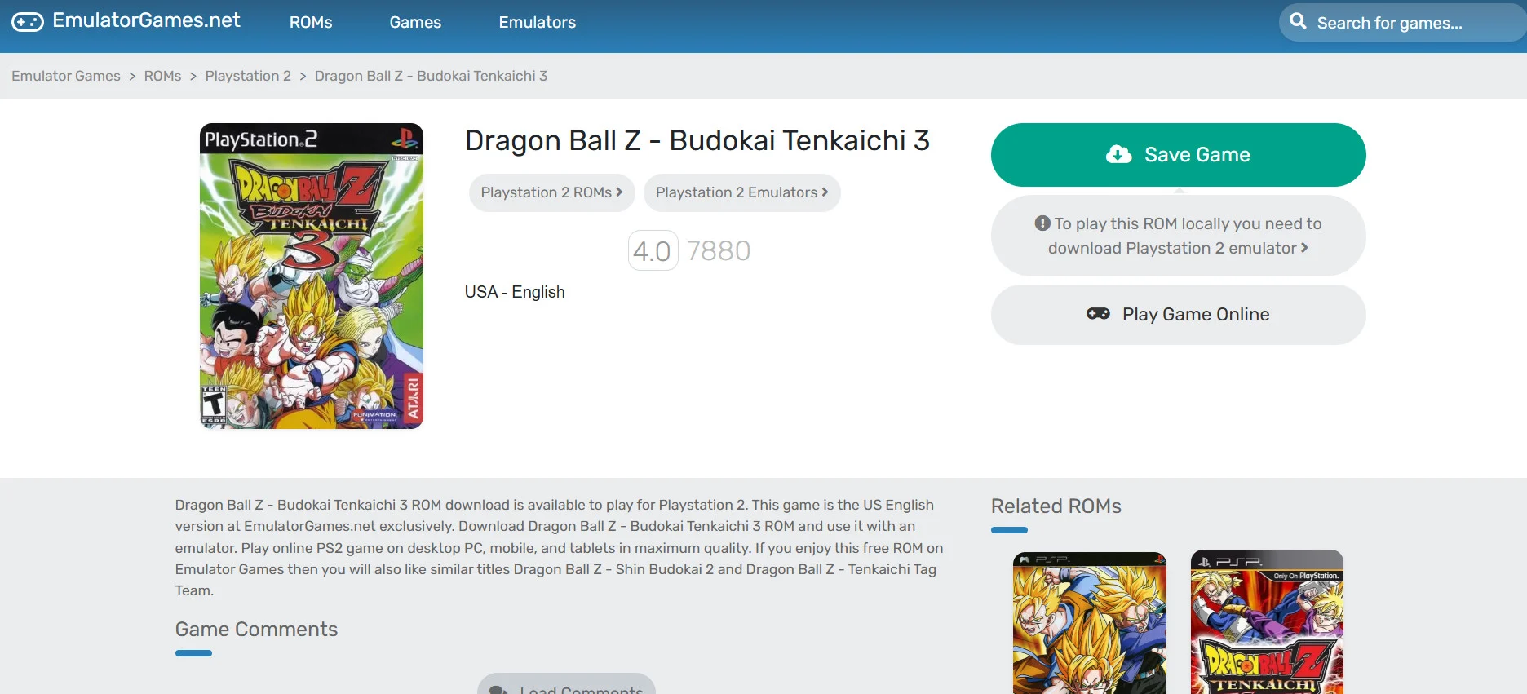Open Playstation 2 ROMs category button
The image size is (1527, 694).
tap(551, 192)
